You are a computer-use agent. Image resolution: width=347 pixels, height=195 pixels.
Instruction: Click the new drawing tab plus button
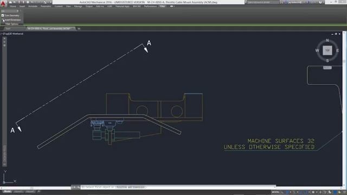coord(79,29)
